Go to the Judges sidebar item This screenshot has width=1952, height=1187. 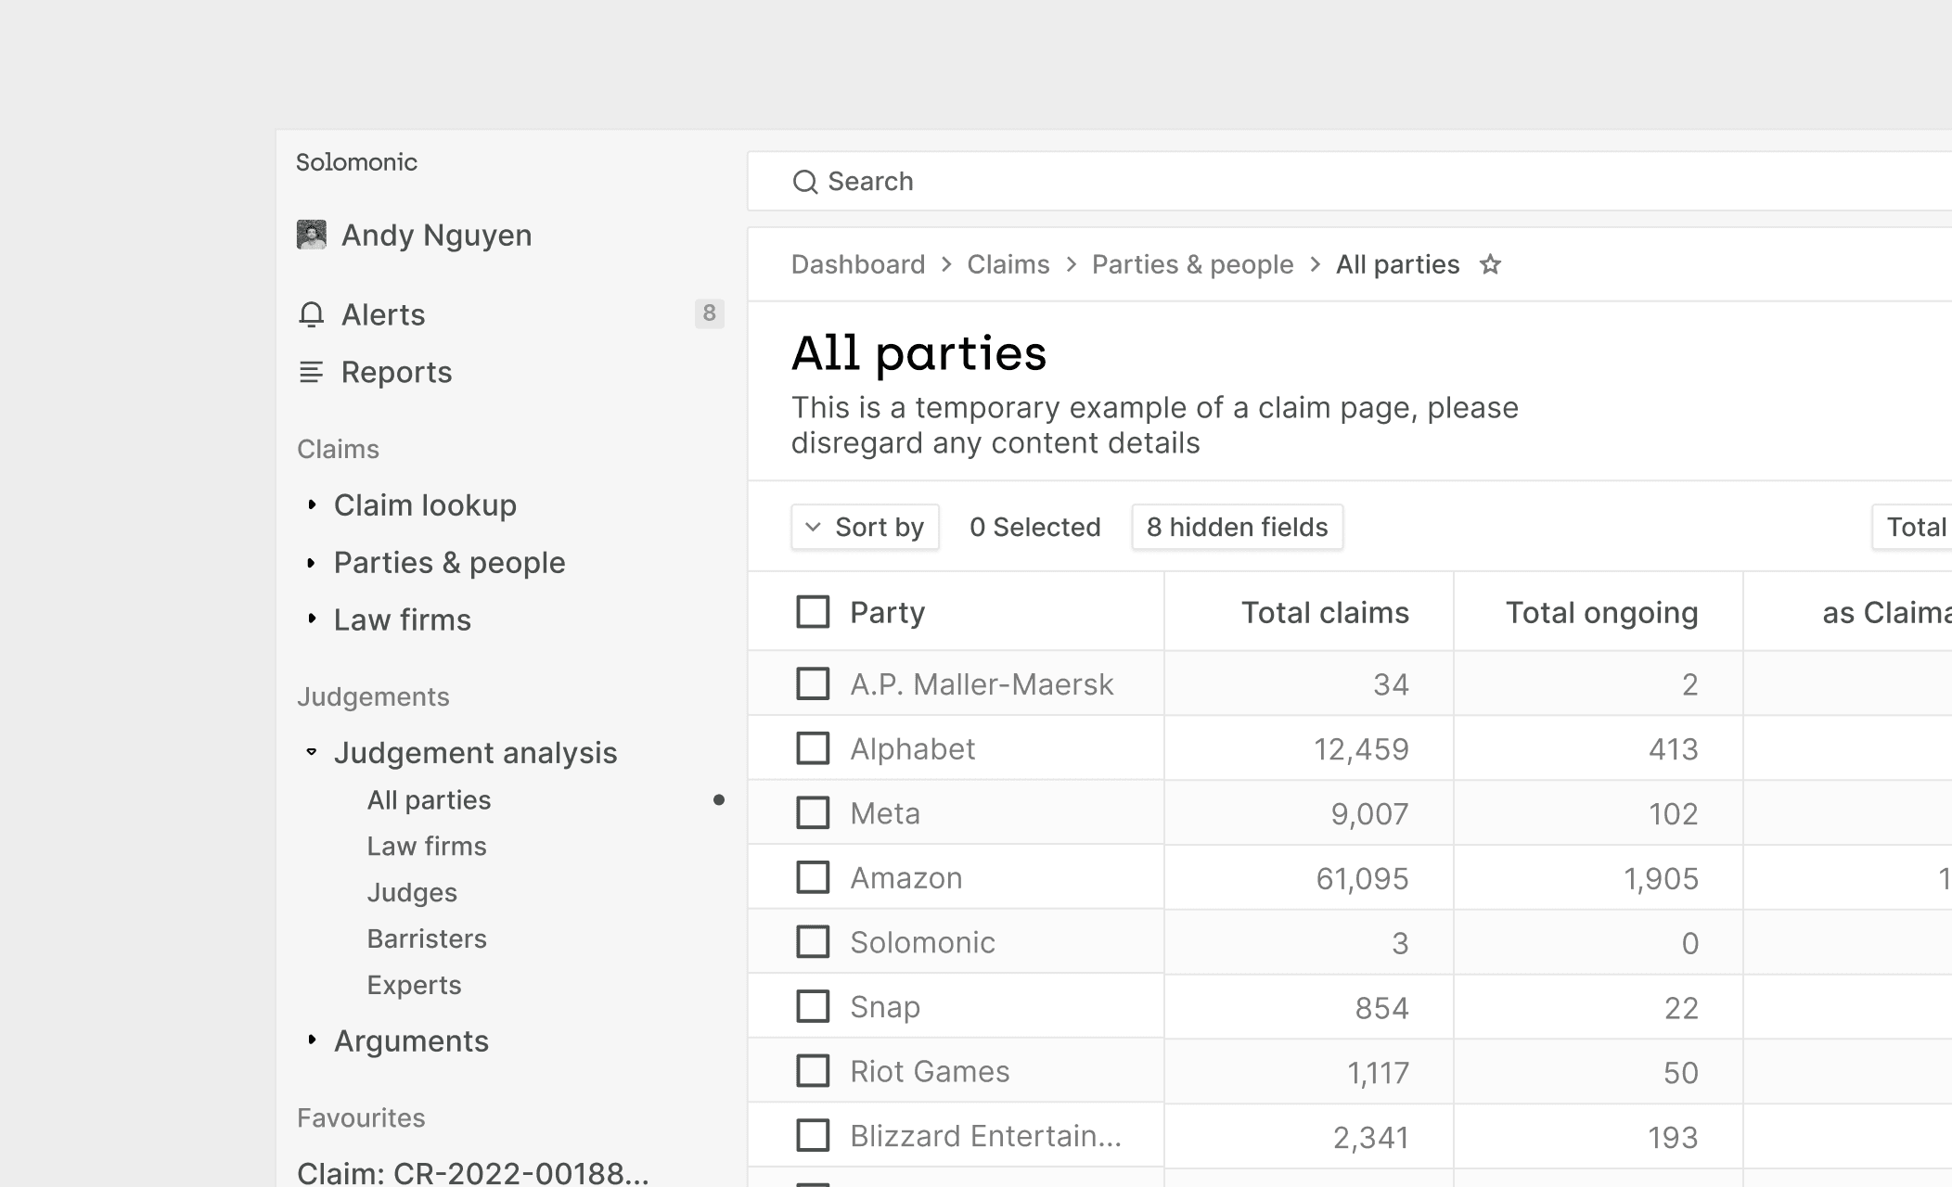tap(412, 892)
